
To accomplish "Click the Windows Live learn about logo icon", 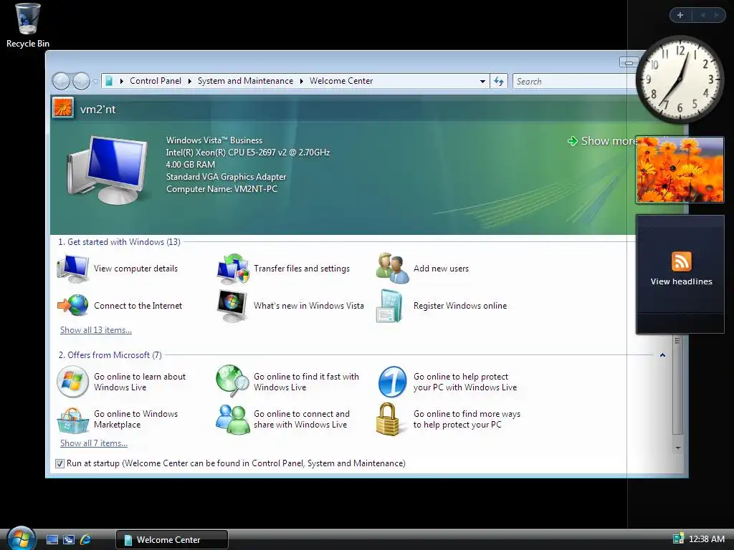I will pos(72,382).
